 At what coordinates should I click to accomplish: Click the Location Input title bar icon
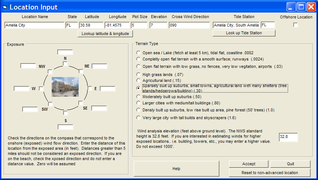click(5, 7)
